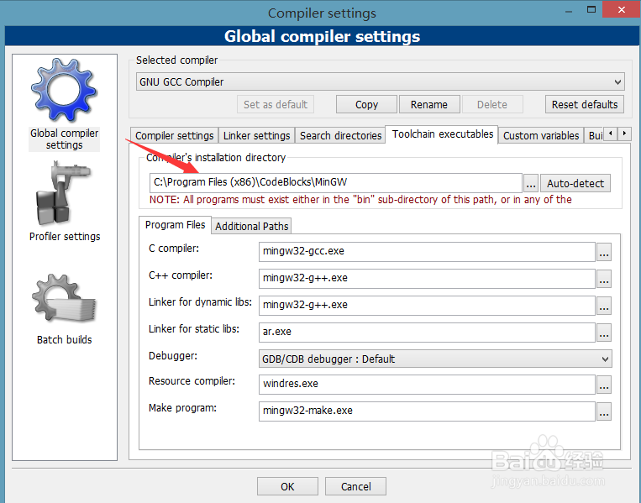This screenshot has height=503, width=641.
Task: Browse for Resource compiler executable
Action: pyautogui.click(x=604, y=385)
